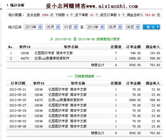166x140 pixels.
Task: Click the 订单日期 column header
Action: tap(18, 83)
